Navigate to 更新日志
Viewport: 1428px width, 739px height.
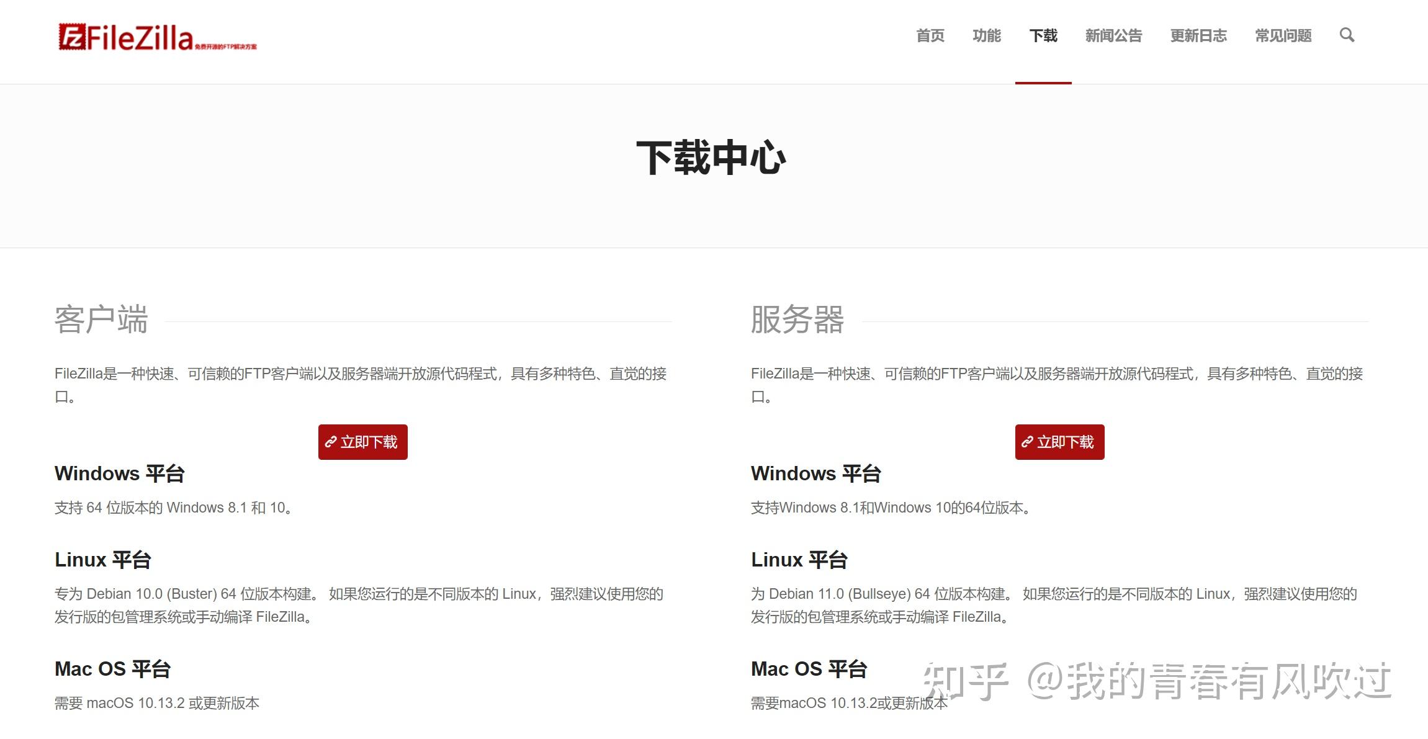(x=1198, y=36)
